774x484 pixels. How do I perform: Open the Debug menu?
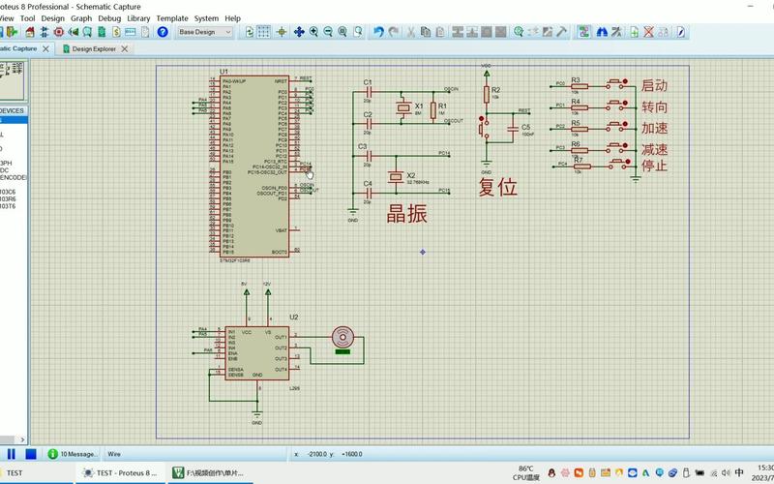(109, 17)
